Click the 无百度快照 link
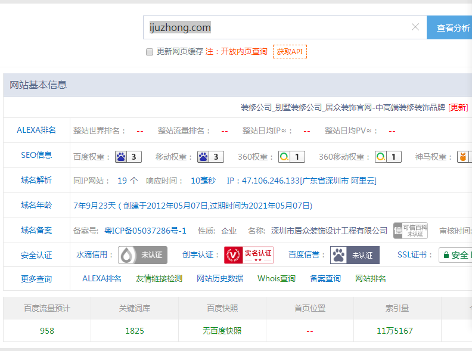This screenshot has width=472, height=351. point(222,331)
